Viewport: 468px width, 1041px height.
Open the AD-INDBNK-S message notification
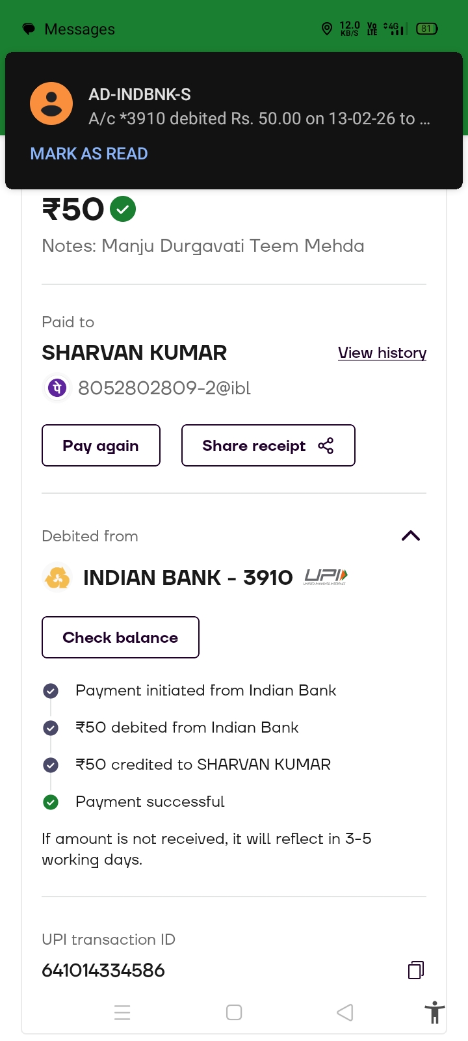tap(259, 107)
